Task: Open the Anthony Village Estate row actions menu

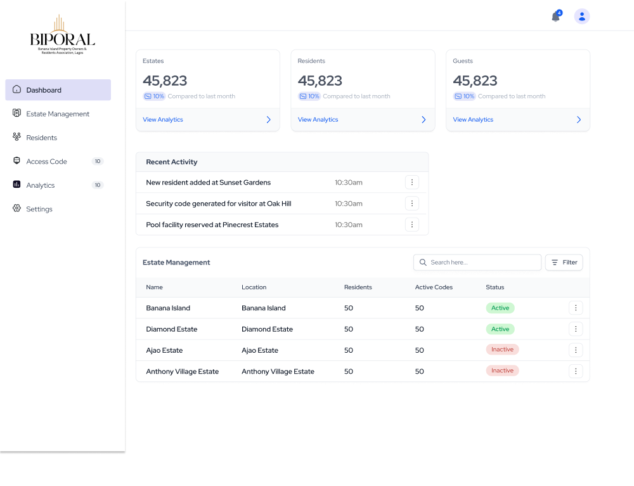Action: coord(576,371)
